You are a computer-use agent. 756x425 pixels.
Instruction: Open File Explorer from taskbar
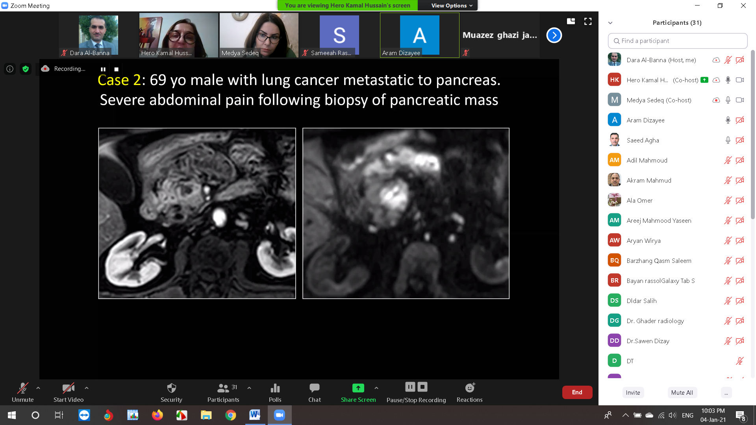click(x=206, y=415)
